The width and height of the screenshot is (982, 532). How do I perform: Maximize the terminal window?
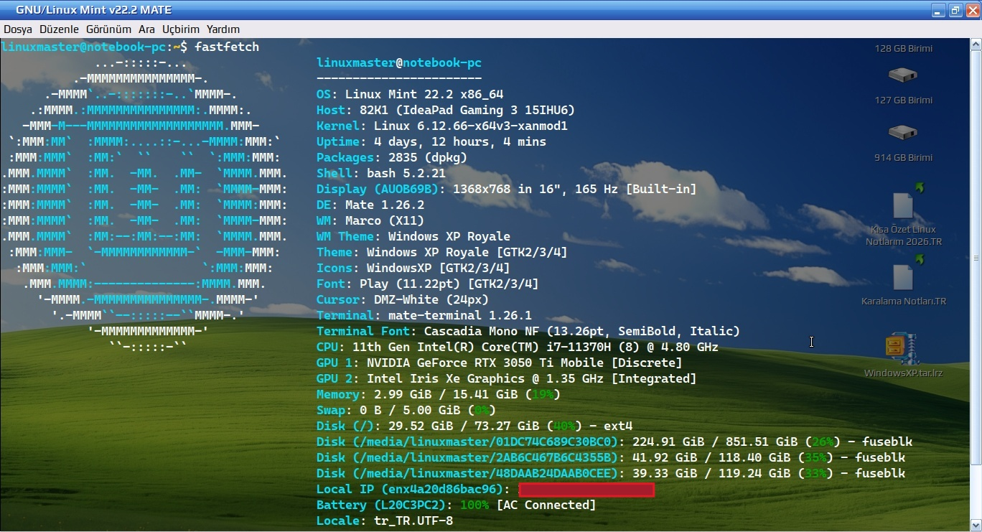coord(955,10)
